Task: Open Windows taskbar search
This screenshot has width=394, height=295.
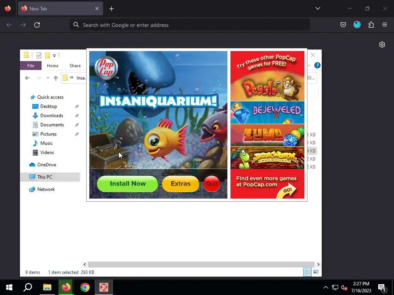Action: pos(28,287)
